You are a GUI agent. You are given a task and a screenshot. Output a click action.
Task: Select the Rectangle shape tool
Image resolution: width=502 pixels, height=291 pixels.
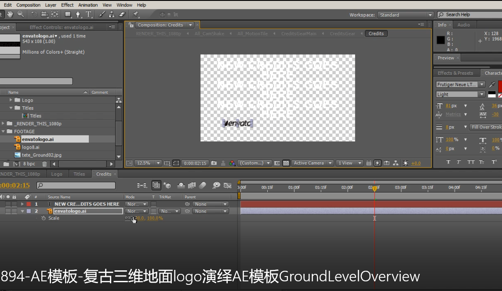pyautogui.click(x=68, y=15)
